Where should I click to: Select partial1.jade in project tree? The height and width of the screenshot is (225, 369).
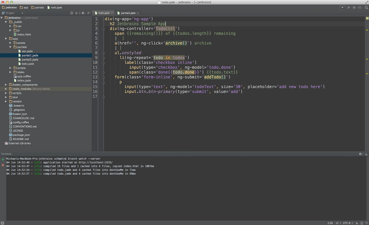point(28,55)
